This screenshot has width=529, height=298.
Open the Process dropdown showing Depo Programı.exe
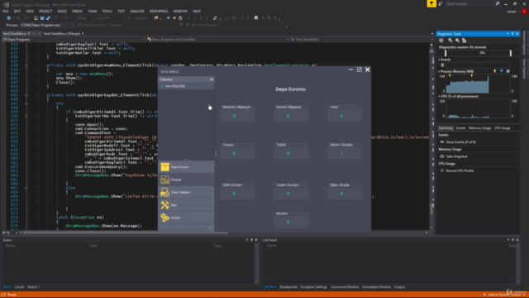(47, 25)
